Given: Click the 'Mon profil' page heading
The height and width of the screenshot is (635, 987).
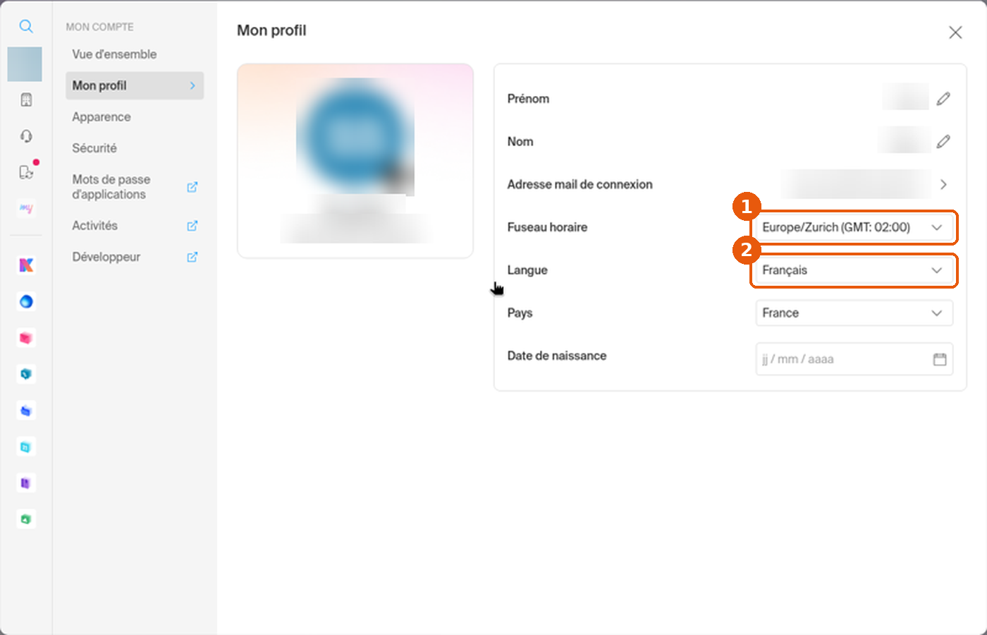Looking at the screenshot, I should [271, 30].
